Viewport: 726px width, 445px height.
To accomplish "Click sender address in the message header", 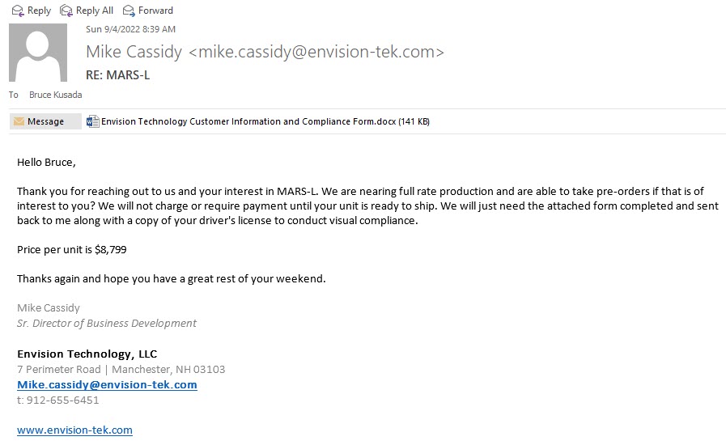I will 316,52.
